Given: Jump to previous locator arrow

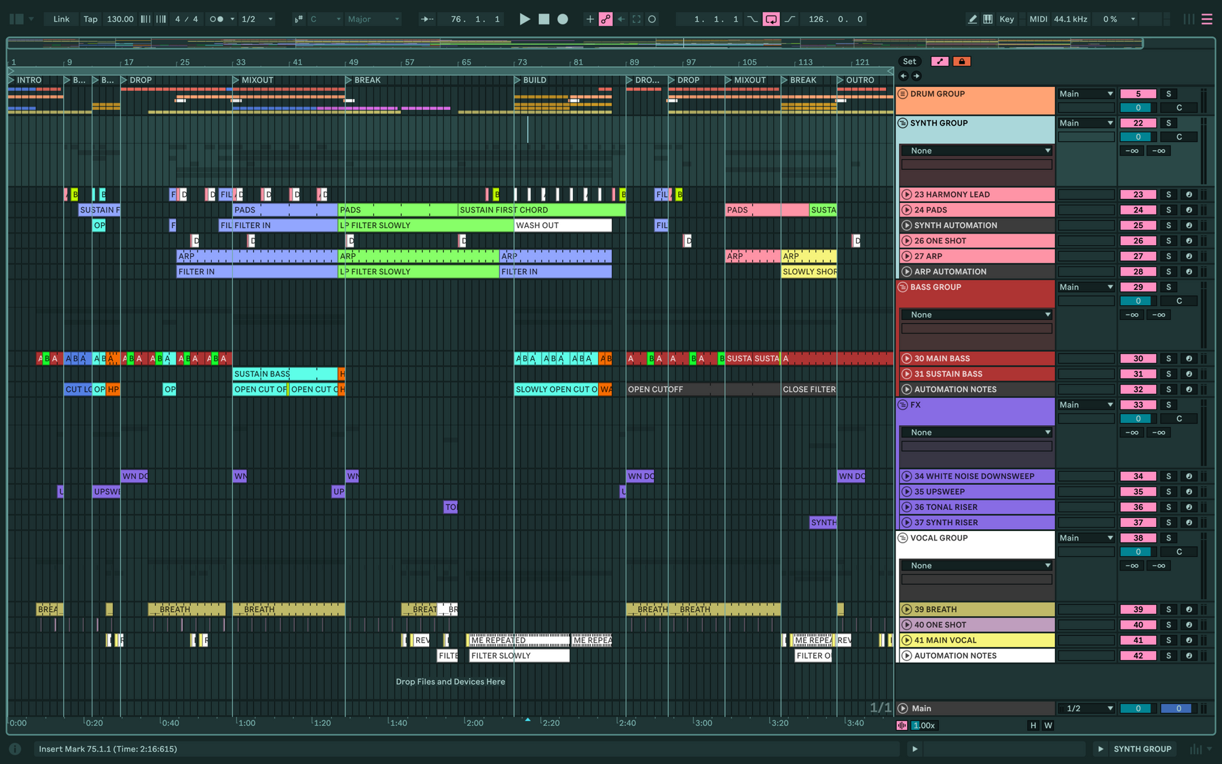Looking at the screenshot, I should click(x=904, y=76).
